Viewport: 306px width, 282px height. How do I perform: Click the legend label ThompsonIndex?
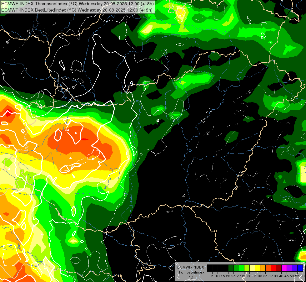191,272
